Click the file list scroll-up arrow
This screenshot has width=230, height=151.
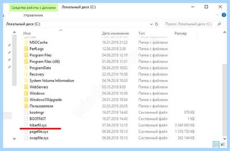point(225,32)
